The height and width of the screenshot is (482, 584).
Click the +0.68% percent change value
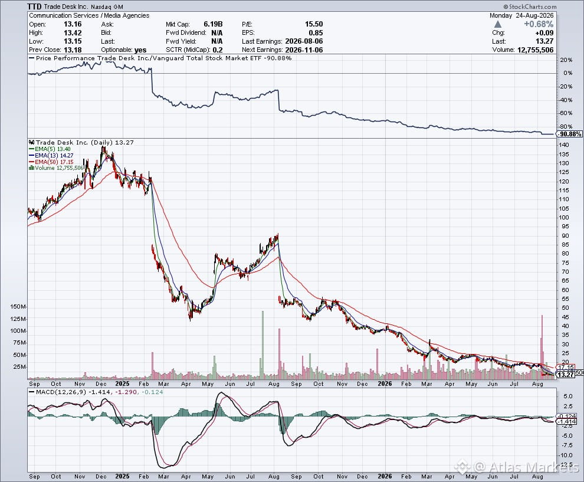pyautogui.click(x=539, y=24)
